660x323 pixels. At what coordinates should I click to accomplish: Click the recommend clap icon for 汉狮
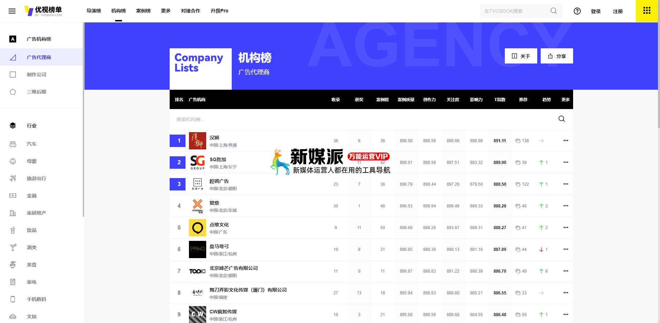point(518,141)
